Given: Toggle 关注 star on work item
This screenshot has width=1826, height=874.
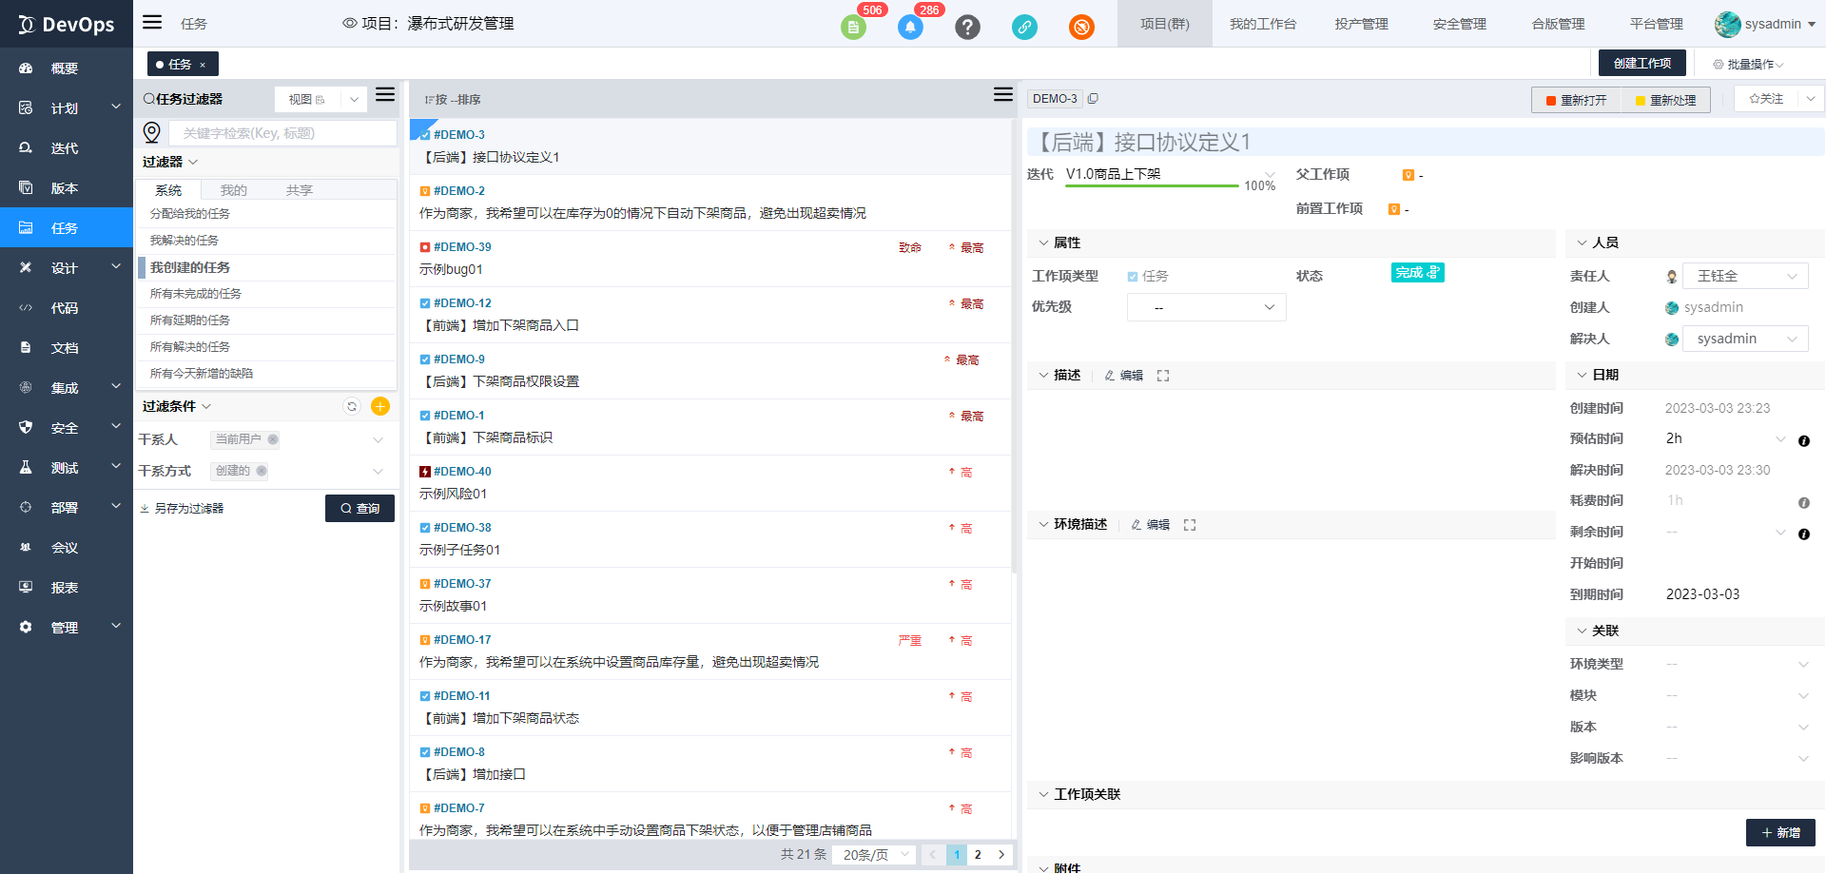Looking at the screenshot, I should (x=1766, y=99).
